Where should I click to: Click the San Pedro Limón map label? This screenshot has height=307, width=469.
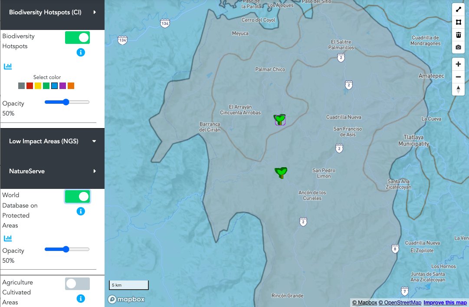pos(324,173)
